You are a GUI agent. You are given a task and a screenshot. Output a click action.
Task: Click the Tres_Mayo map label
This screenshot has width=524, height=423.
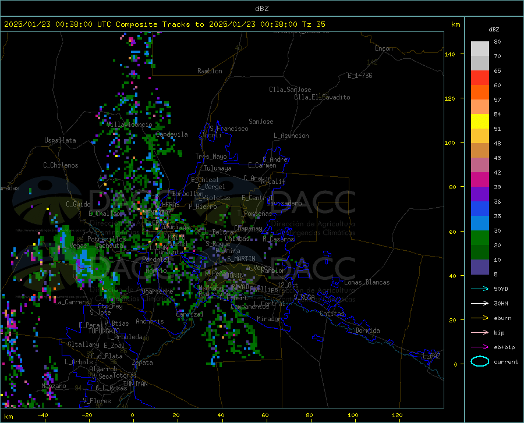click(211, 157)
